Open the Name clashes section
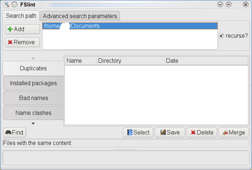 [33, 113]
